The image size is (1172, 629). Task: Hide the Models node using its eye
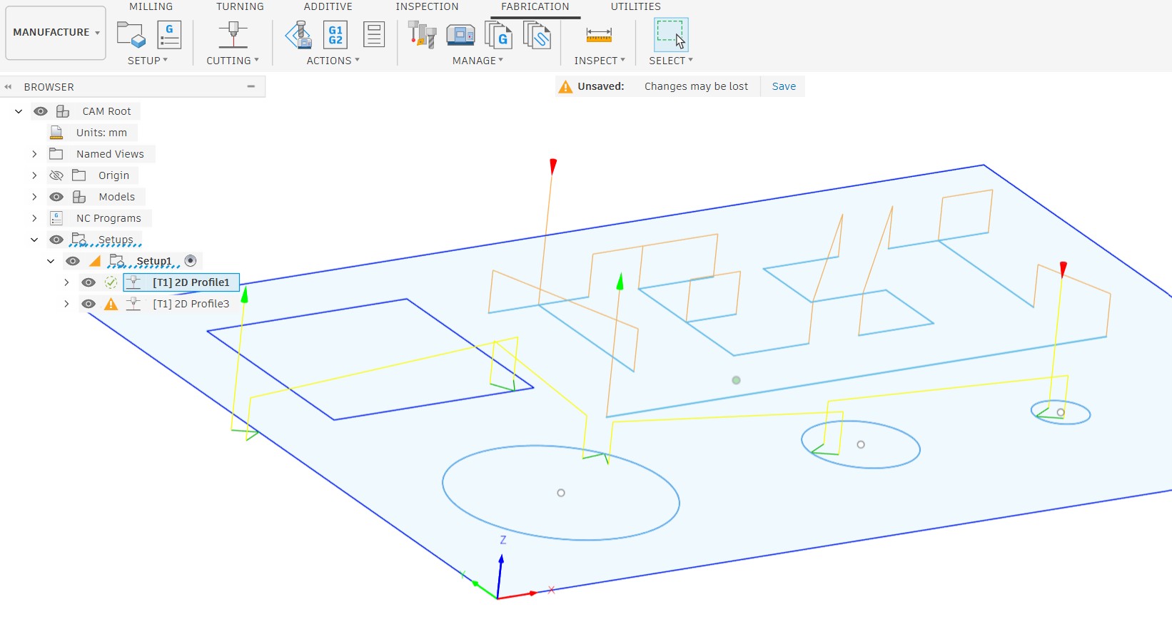[x=56, y=197]
